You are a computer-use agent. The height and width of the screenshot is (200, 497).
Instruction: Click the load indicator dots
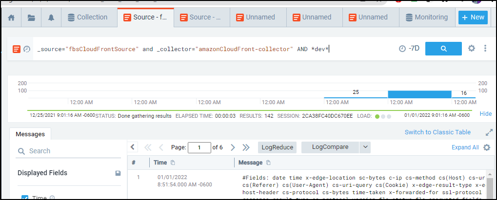(x=383, y=116)
